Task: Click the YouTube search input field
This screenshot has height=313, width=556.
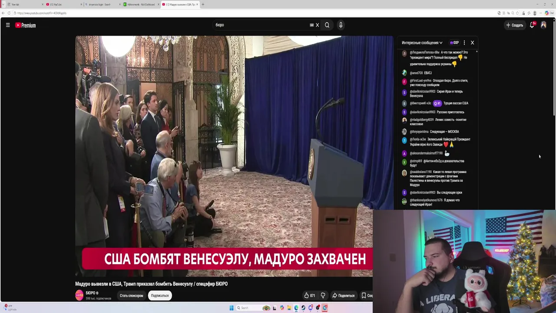Action: (x=261, y=25)
